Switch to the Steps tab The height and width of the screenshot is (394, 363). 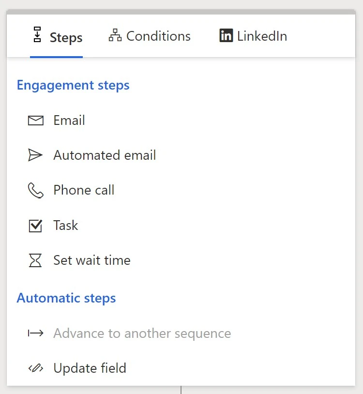click(x=66, y=37)
